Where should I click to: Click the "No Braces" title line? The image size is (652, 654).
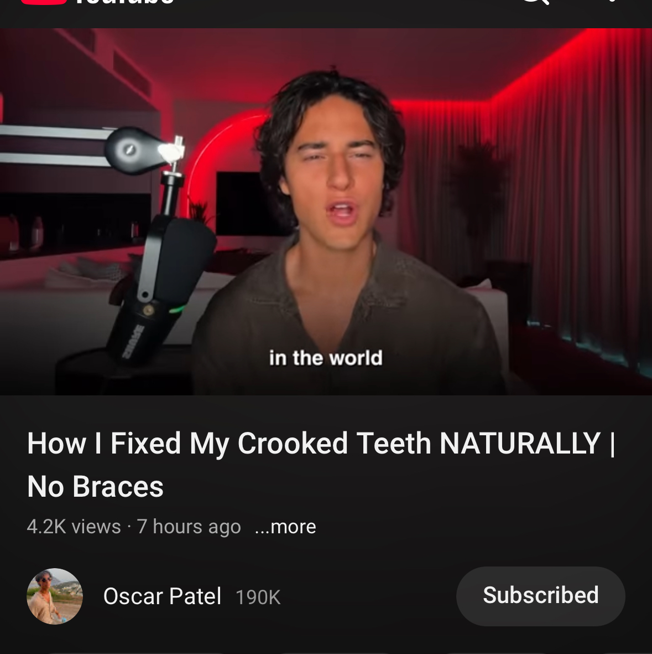(95, 487)
